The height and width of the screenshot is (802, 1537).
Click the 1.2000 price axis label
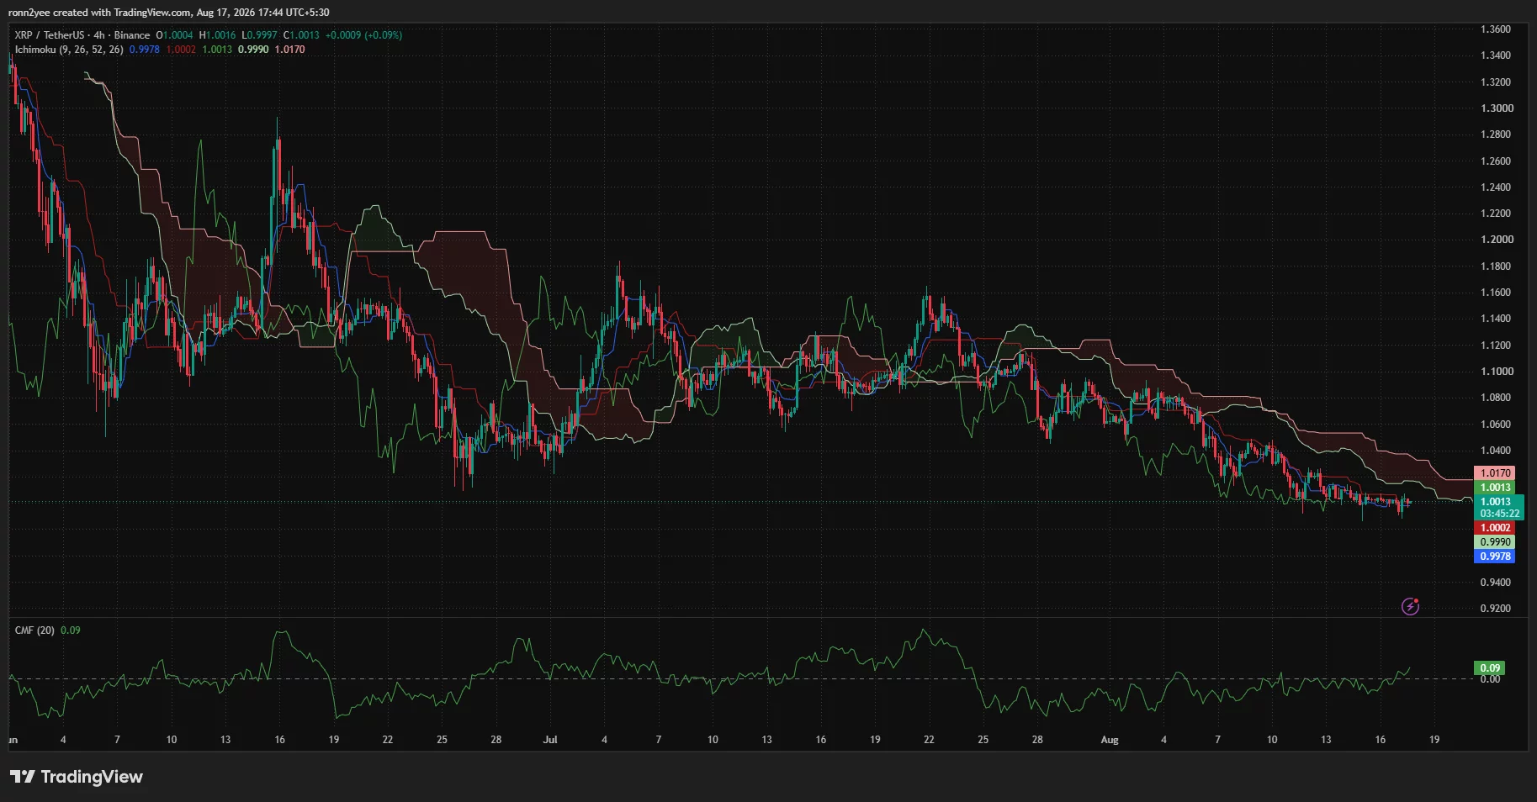click(1495, 240)
